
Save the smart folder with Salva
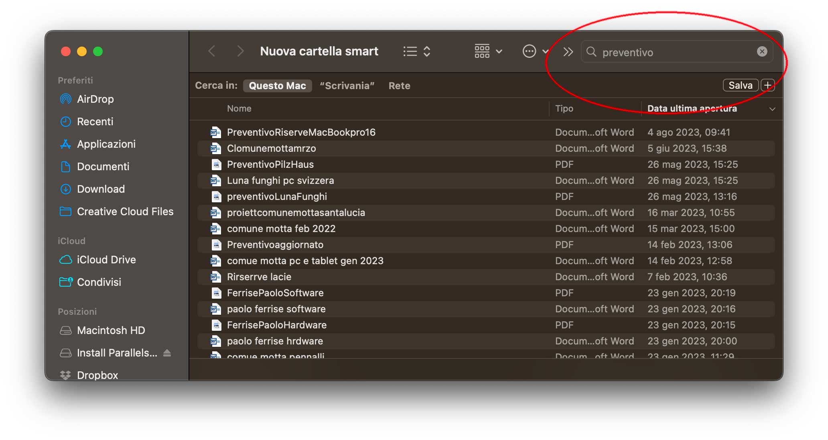pyautogui.click(x=740, y=85)
